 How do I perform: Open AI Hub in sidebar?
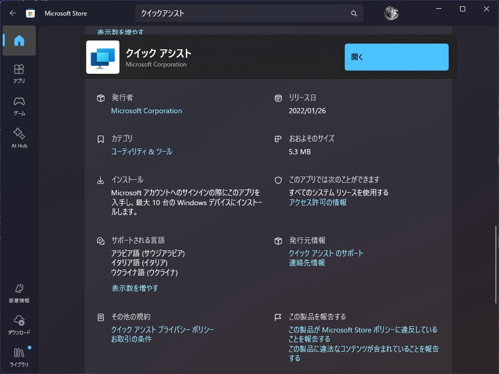tap(19, 138)
